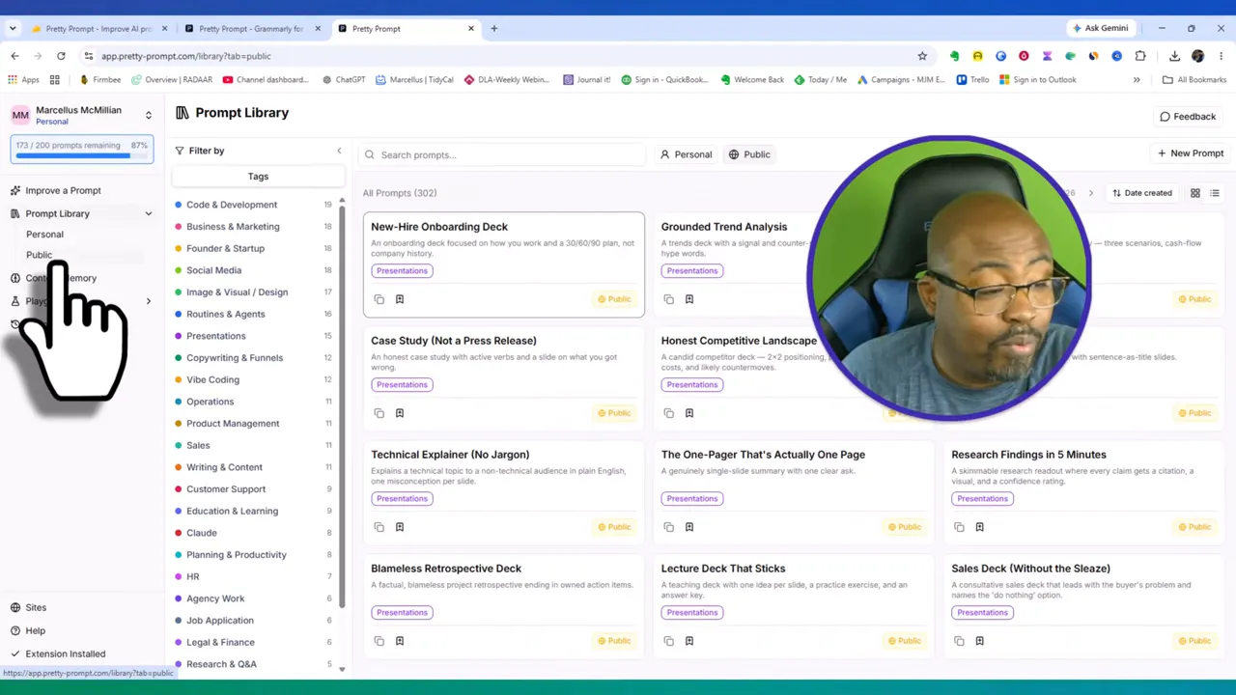Open the Apps shortcut in bookmarks bar
Image resolution: width=1236 pixels, height=695 pixels.
(x=23, y=80)
